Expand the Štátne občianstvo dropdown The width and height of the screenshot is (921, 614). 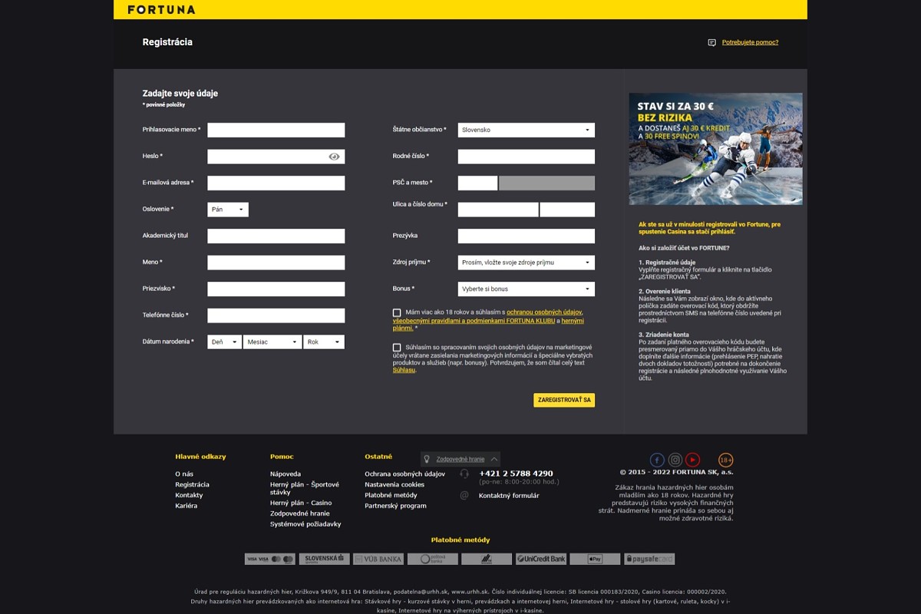526,130
